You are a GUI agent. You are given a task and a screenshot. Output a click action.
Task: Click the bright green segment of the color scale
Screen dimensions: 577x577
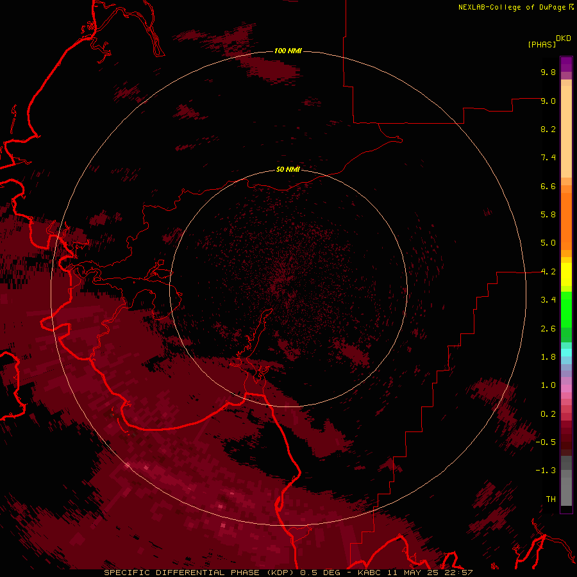click(x=566, y=309)
